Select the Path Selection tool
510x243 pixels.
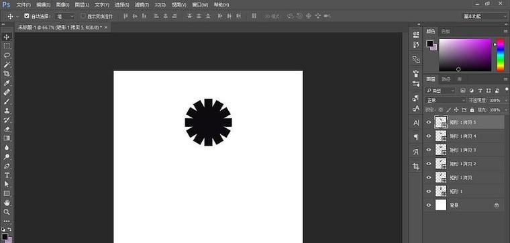tap(7, 185)
